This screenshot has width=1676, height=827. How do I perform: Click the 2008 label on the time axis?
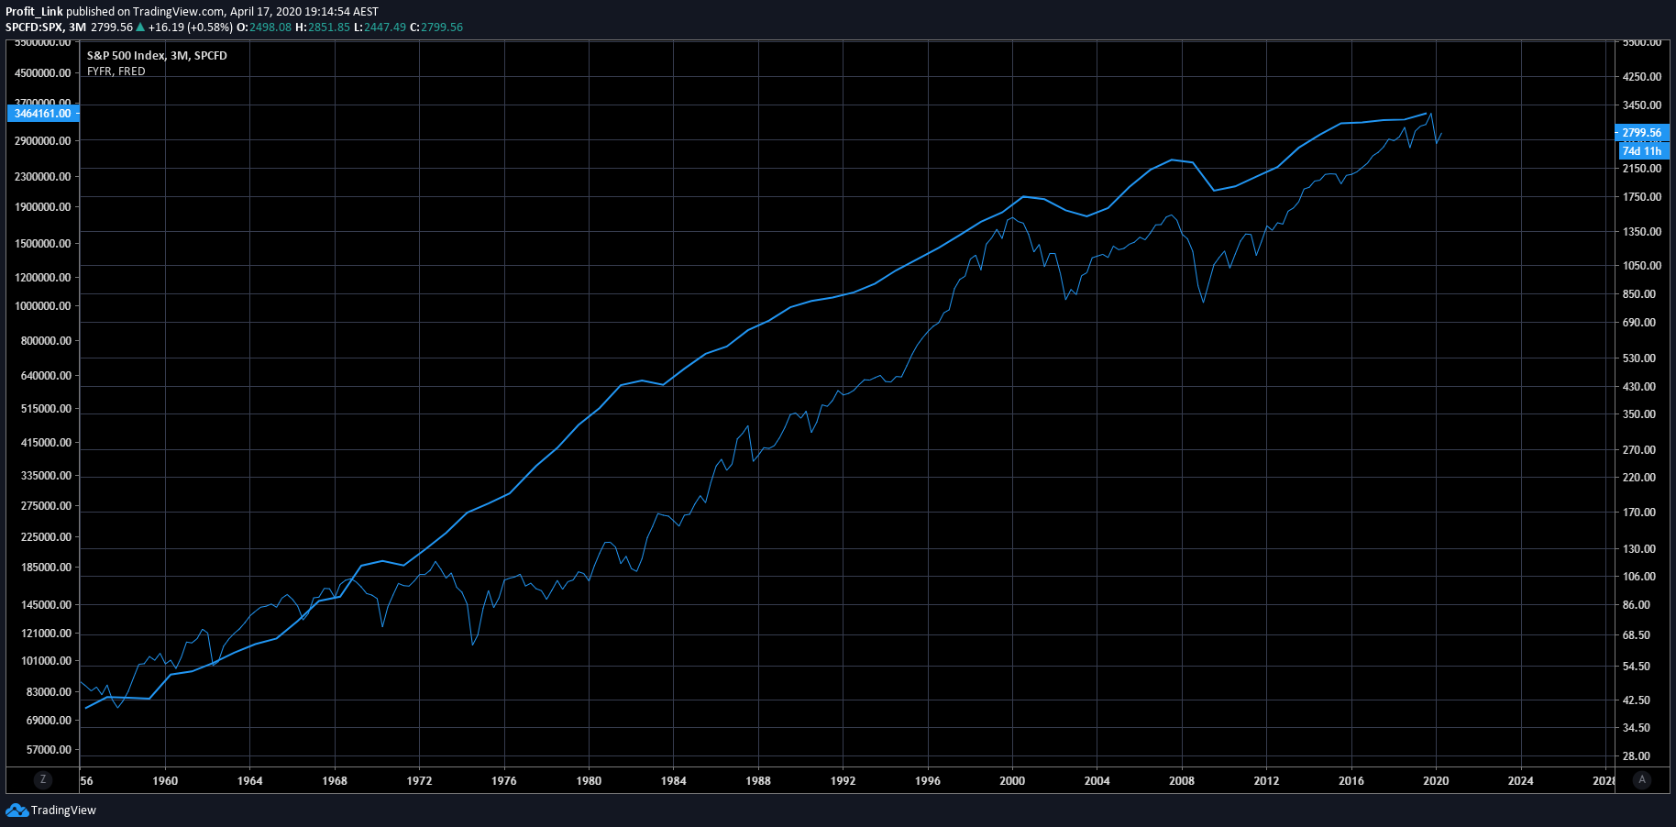(1182, 781)
